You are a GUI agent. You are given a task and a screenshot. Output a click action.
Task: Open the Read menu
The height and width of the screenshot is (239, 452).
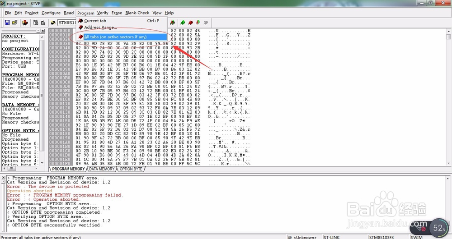coord(69,13)
